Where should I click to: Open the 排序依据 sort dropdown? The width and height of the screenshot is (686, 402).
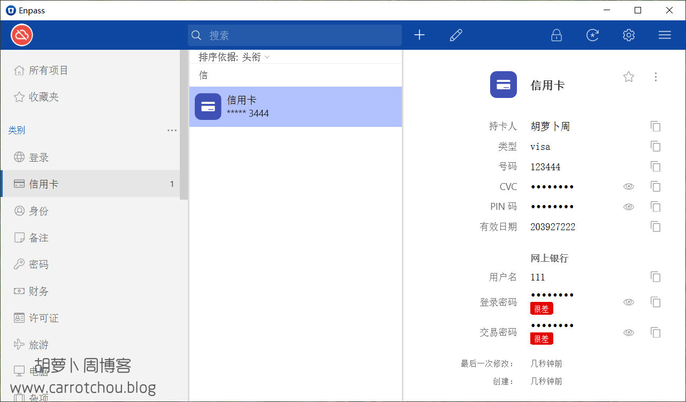(234, 57)
